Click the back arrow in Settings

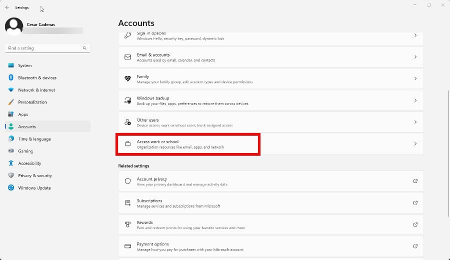(7, 7)
